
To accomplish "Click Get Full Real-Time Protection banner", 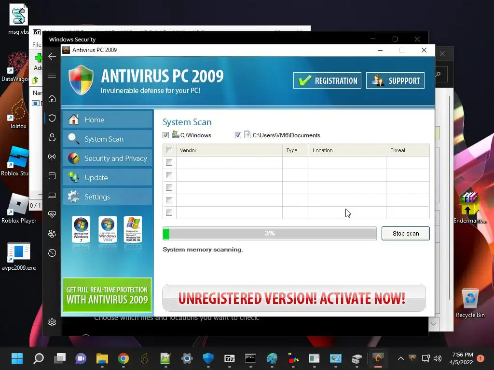I will (x=107, y=295).
